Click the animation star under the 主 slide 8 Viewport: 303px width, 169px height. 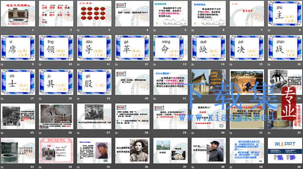[x=269, y=30]
